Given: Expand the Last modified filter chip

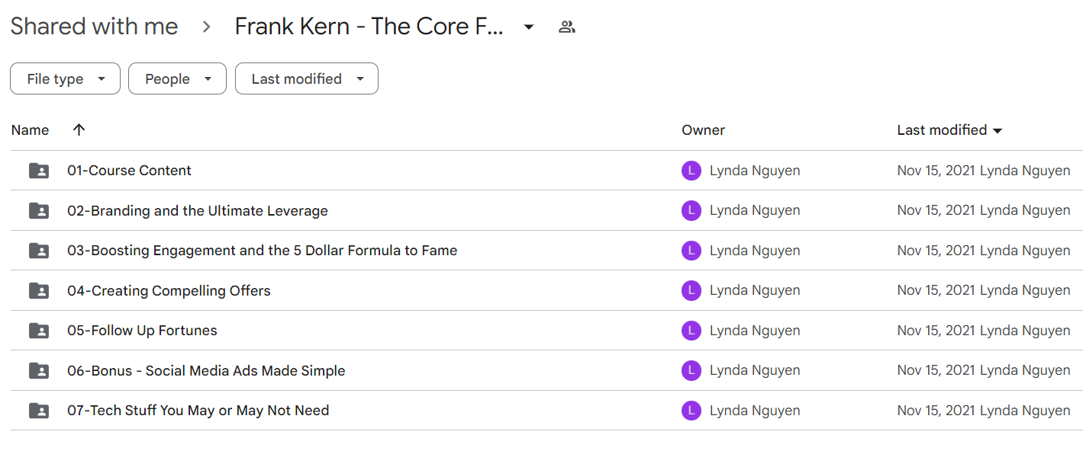Looking at the screenshot, I should tap(307, 78).
